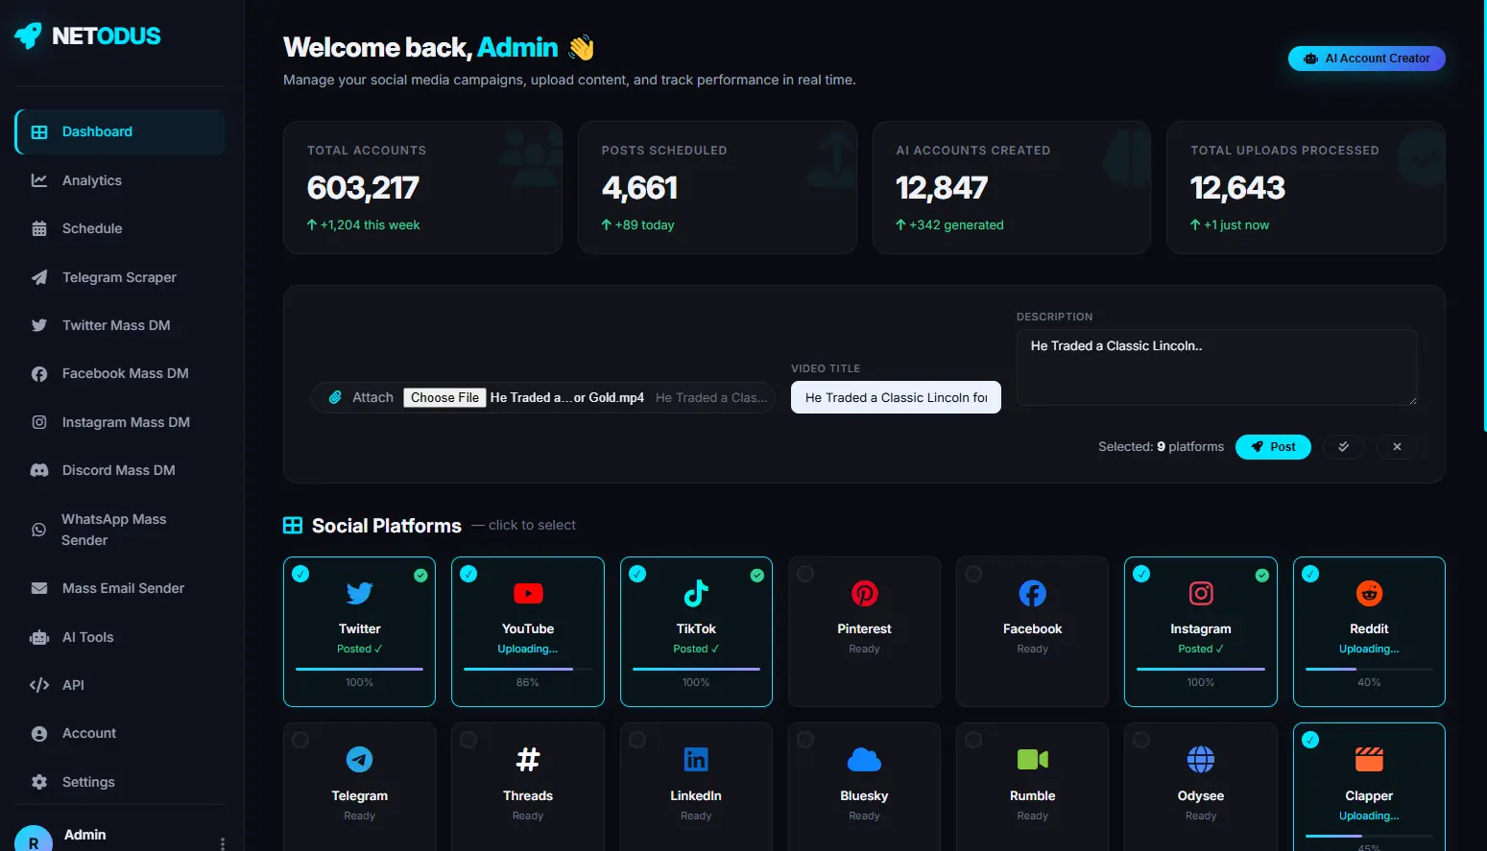Deselect the TikTok platform checkmark
The image size is (1487, 851).
pyautogui.click(x=637, y=574)
